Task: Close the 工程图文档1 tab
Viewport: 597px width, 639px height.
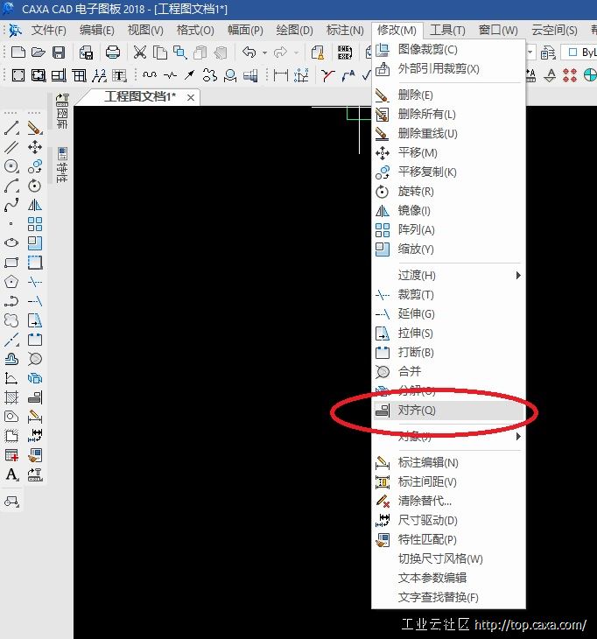Action: [x=191, y=97]
